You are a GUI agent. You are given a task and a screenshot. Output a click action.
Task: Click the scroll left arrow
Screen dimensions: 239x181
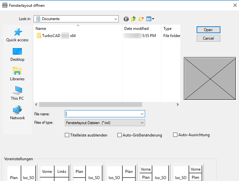[36, 104]
